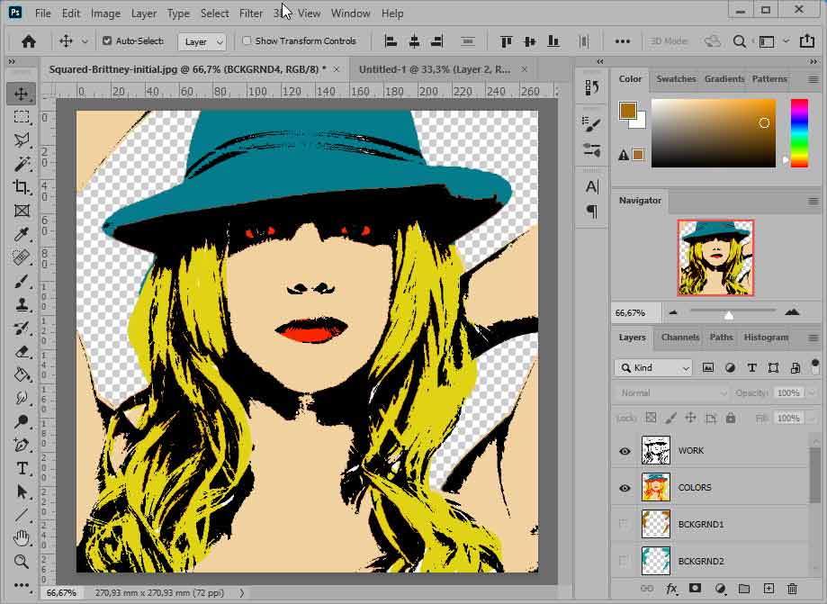Add a layer style via fx icon
The image size is (827, 604).
point(671,588)
